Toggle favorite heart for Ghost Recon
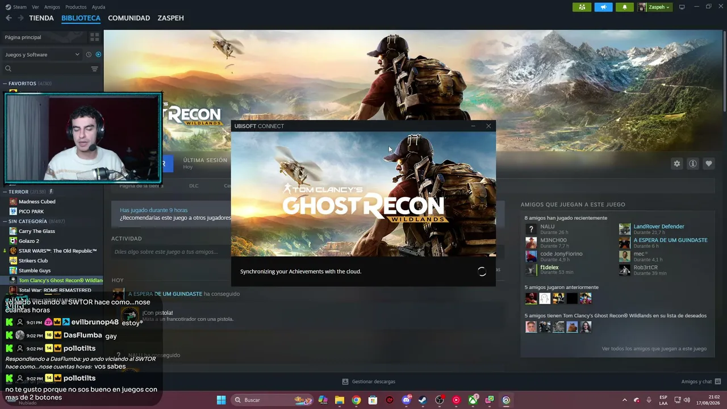 [x=708, y=164]
